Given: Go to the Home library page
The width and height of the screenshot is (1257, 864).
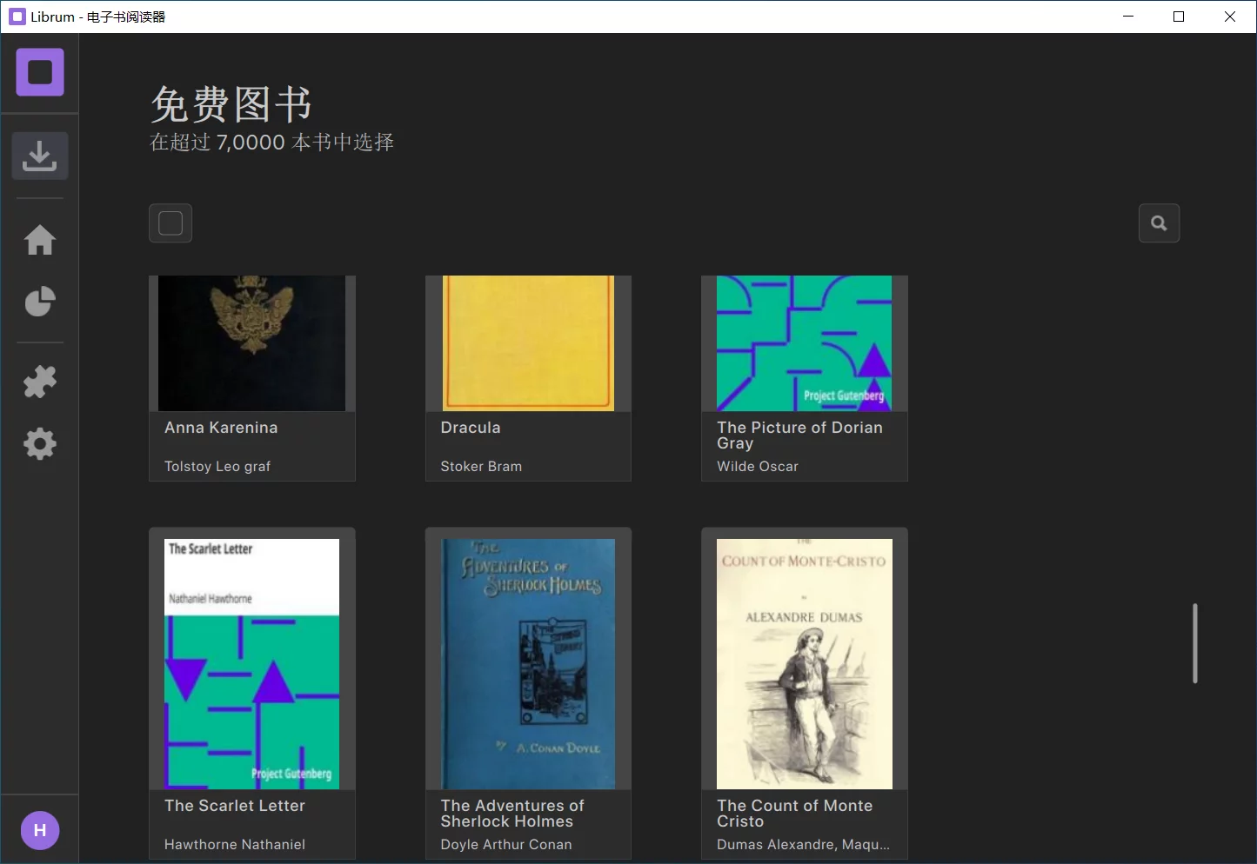Looking at the screenshot, I should click(x=40, y=240).
